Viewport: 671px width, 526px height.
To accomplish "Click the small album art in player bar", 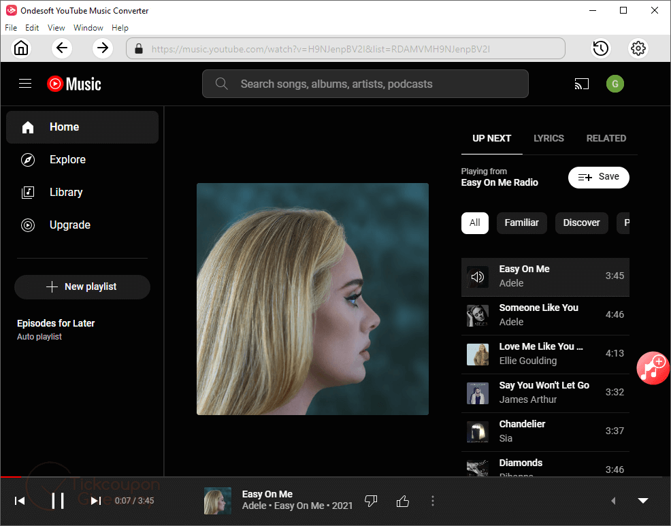I will click(x=218, y=501).
